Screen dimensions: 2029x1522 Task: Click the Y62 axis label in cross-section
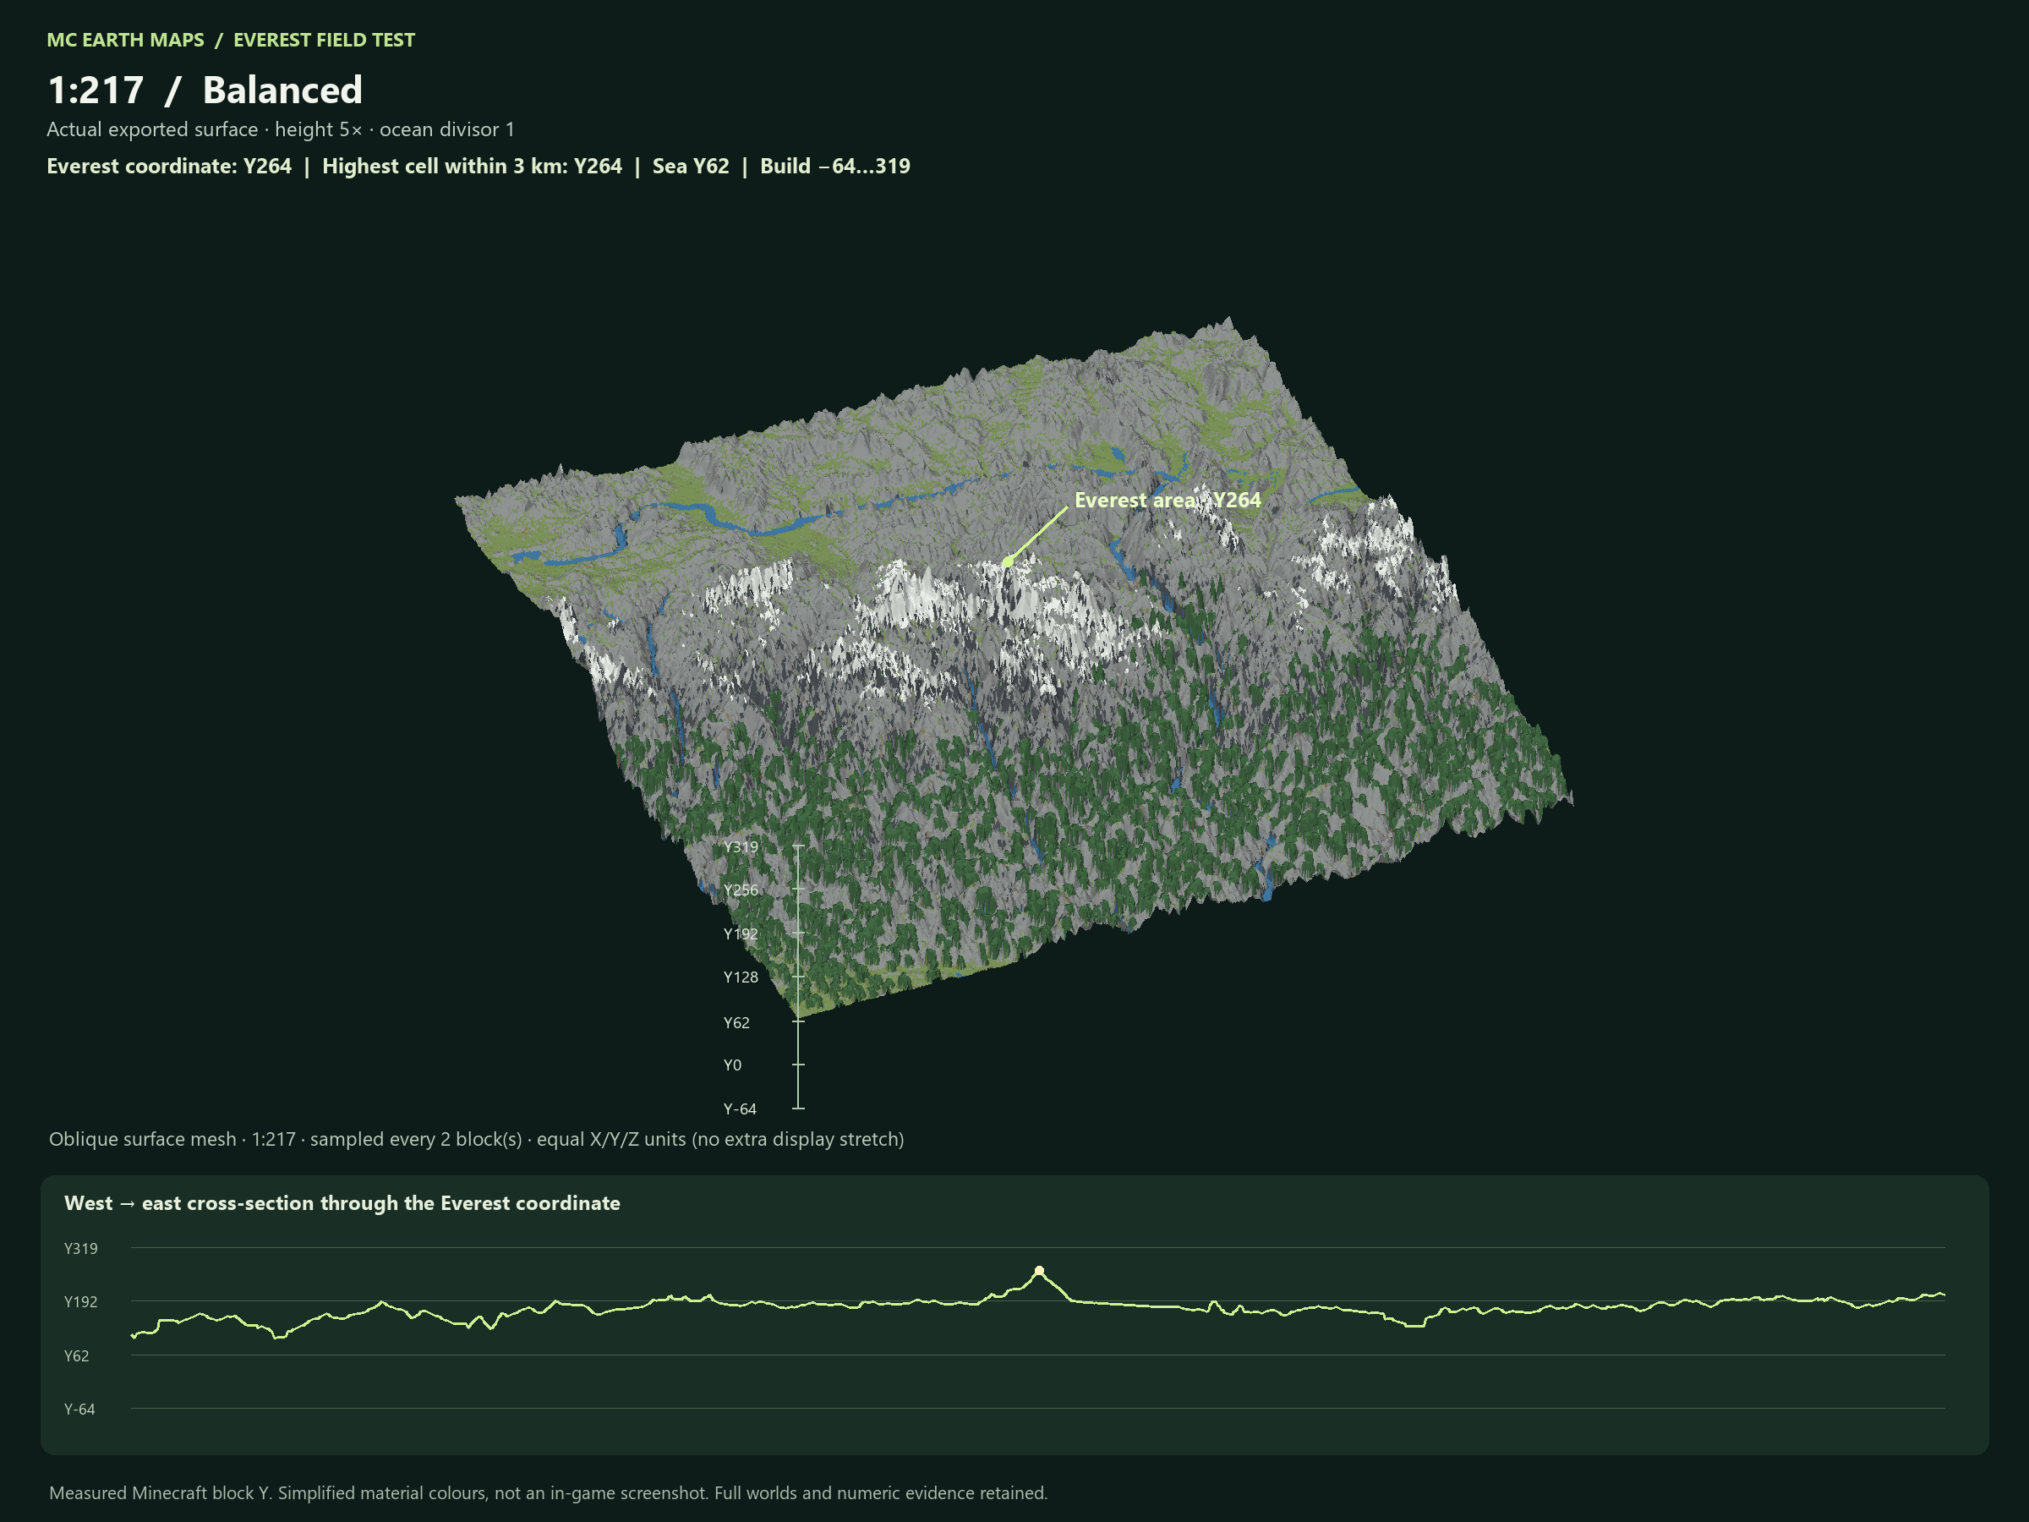pyautogui.click(x=76, y=1356)
